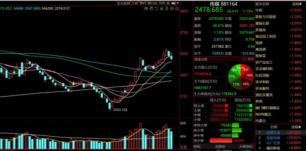Image resolution: width=306 pixels, height=151 pixels.
Task: Click the 事件 toolbar button
Action: pyautogui.click(x=143, y=3)
